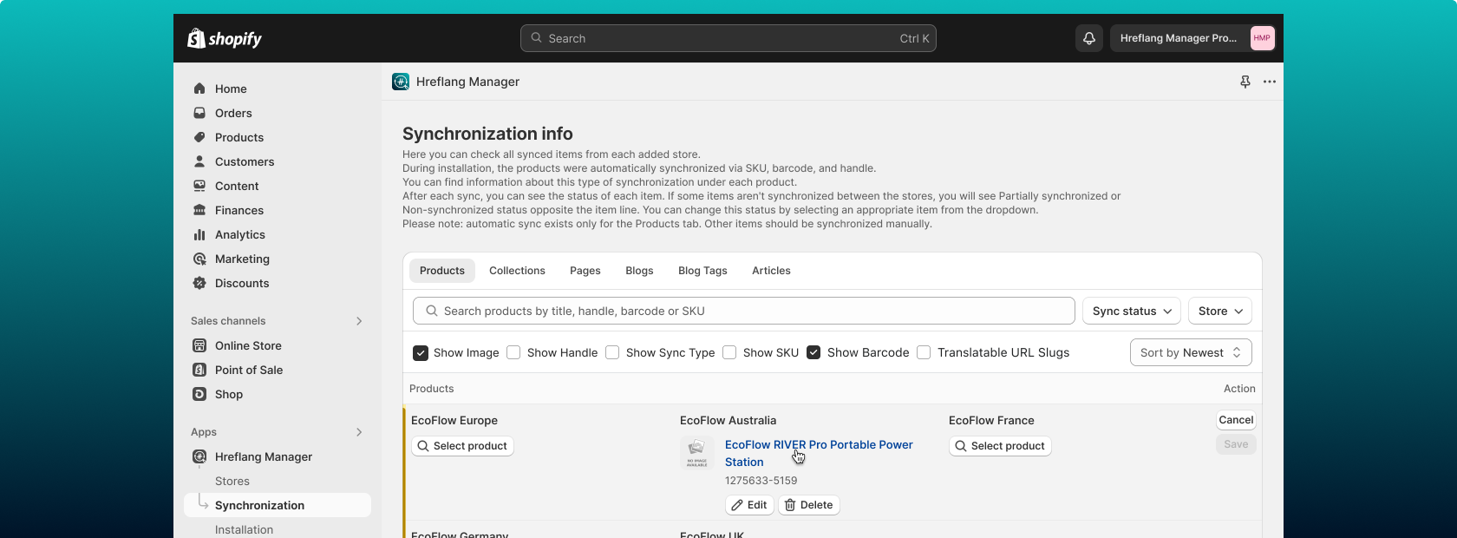Open the three-dot more actions menu

click(x=1270, y=82)
